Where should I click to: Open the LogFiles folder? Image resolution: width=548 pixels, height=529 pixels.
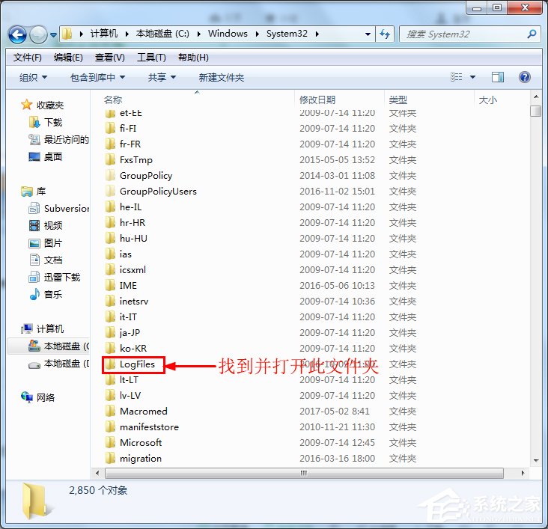pyautogui.click(x=137, y=364)
